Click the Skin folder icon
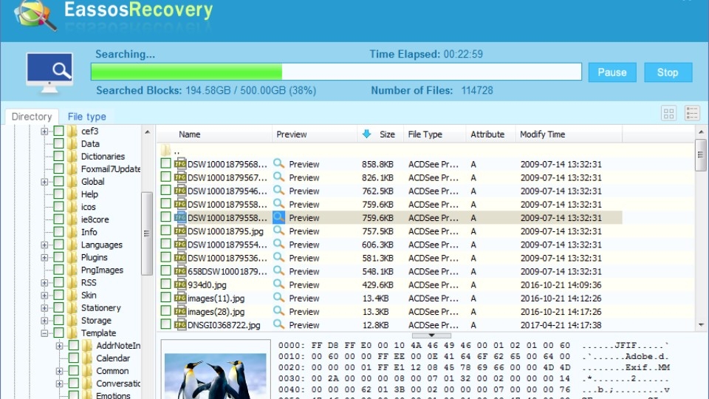Screen dimensions: 709x399 (72, 295)
